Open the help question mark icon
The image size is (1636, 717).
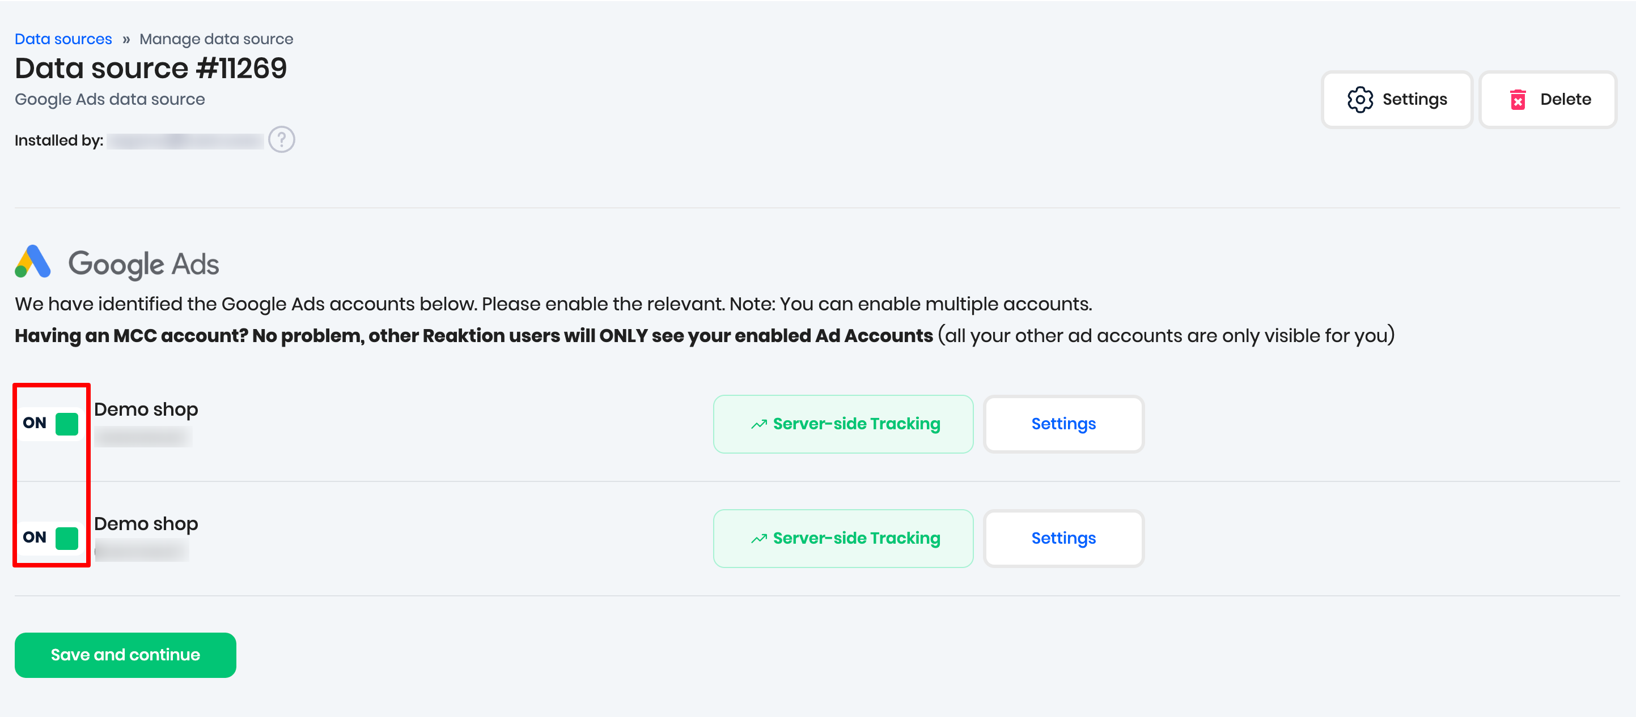click(281, 139)
